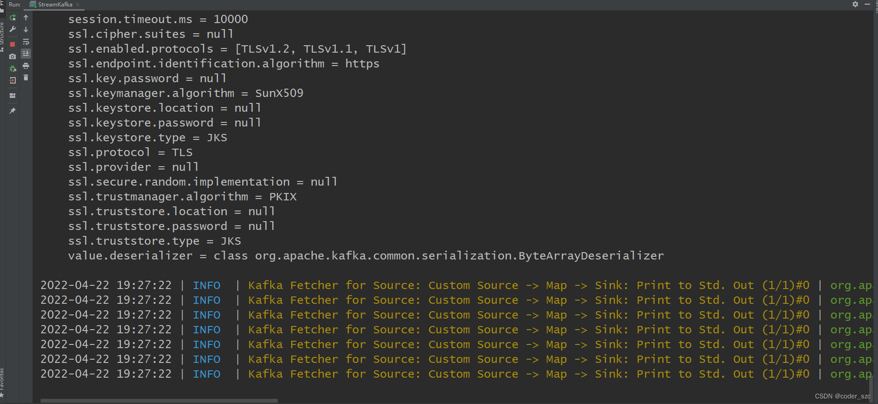Open the run configuration wrench icon
This screenshot has height=404, width=878.
click(12, 30)
